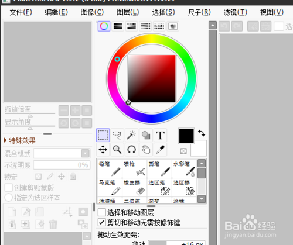Click the clear layer eraser button

[x=39, y=225]
